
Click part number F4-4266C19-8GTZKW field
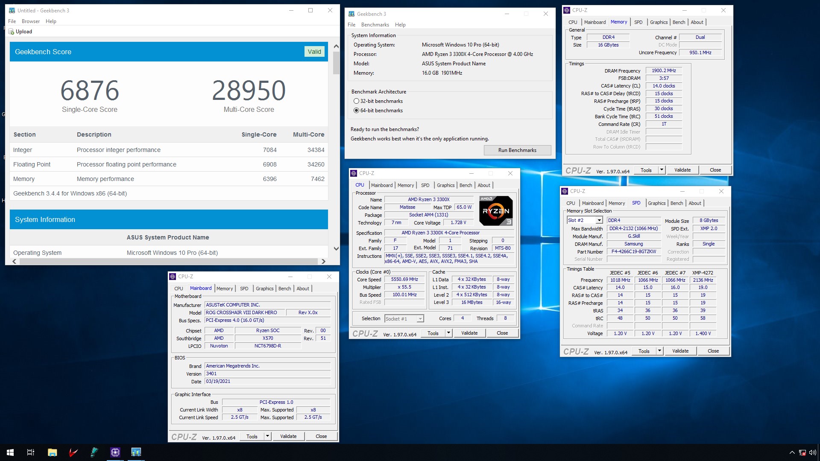[x=634, y=252]
